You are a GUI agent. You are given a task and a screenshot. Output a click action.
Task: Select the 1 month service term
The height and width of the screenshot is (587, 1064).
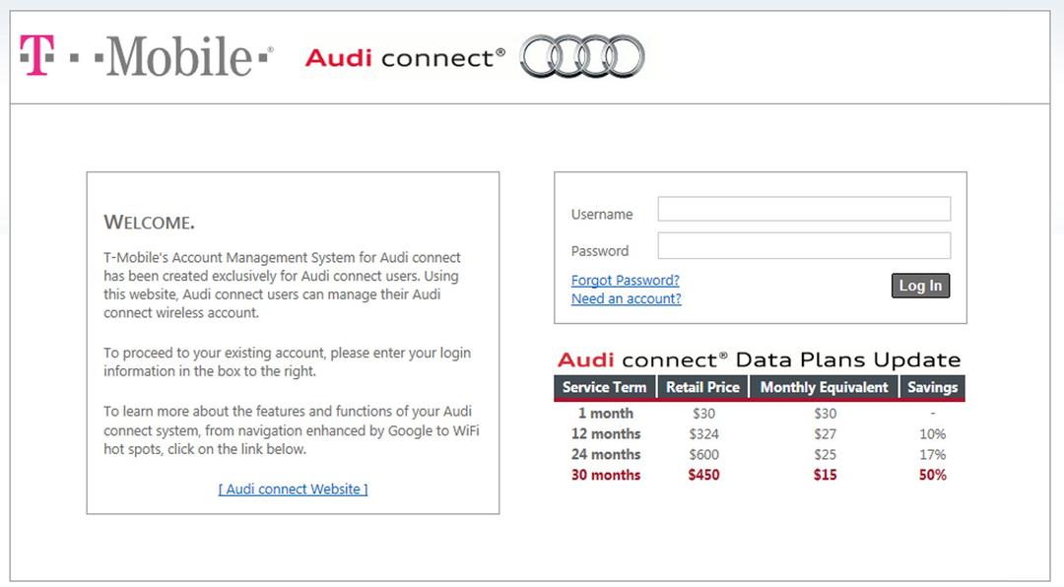click(x=605, y=414)
